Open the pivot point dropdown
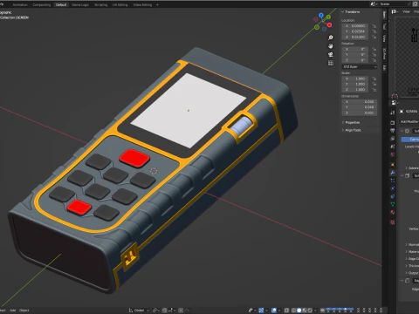Image resolution: width=419 pixels, height=314 pixels. (x=156, y=311)
